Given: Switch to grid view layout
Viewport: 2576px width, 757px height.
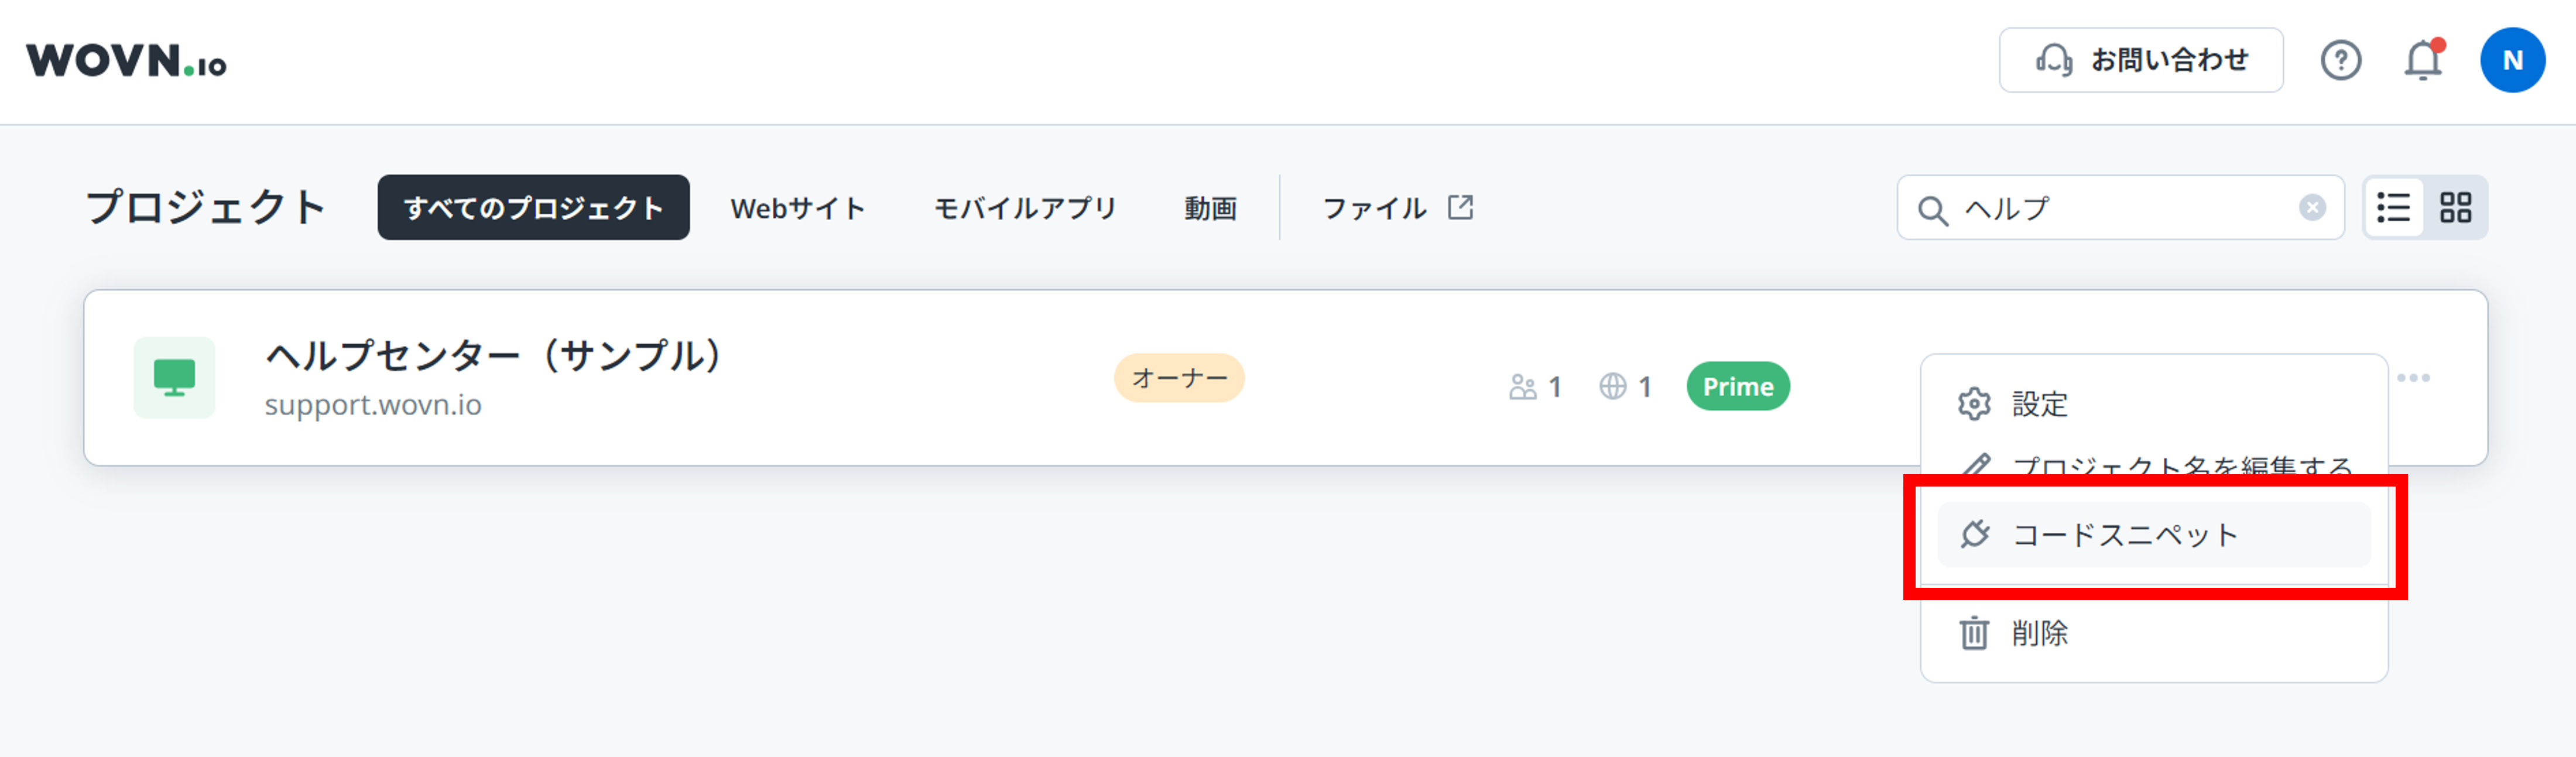Looking at the screenshot, I should pyautogui.click(x=2457, y=207).
